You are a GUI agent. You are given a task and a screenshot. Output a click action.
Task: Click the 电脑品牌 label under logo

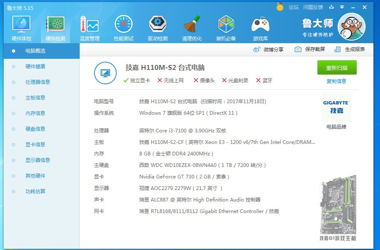(x=336, y=127)
